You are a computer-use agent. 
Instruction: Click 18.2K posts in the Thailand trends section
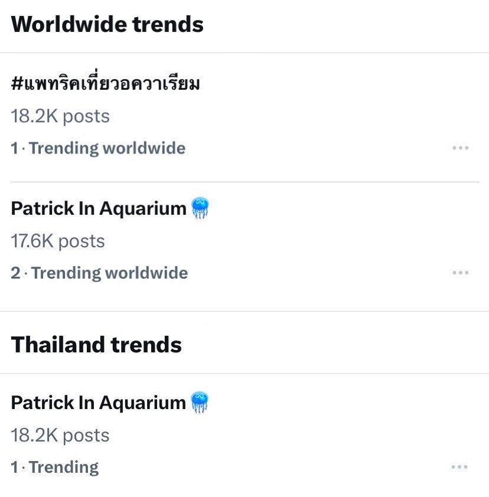[x=60, y=435]
